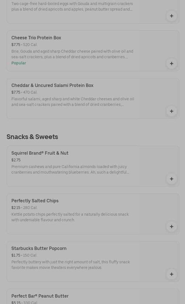Viewport: 185px width, 304px height.
Task: Add Perfectly Salted Chips to cart
Action: (x=171, y=227)
